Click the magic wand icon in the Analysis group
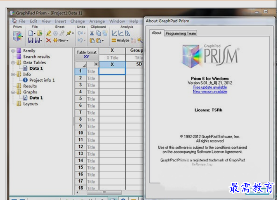 (x=140, y=40)
